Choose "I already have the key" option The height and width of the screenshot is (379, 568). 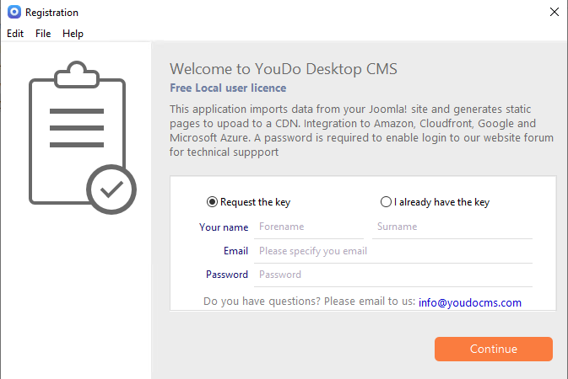click(386, 202)
